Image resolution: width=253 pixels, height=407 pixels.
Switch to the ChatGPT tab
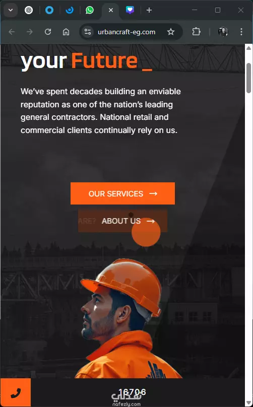[29, 10]
